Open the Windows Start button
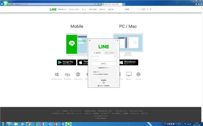The width and height of the screenshot is (203, 126). pos(3,124)
